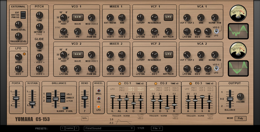Click the VCF 2 EG 1 knob
This screenshot has width=260, height=132.
[x=154, y=68]
